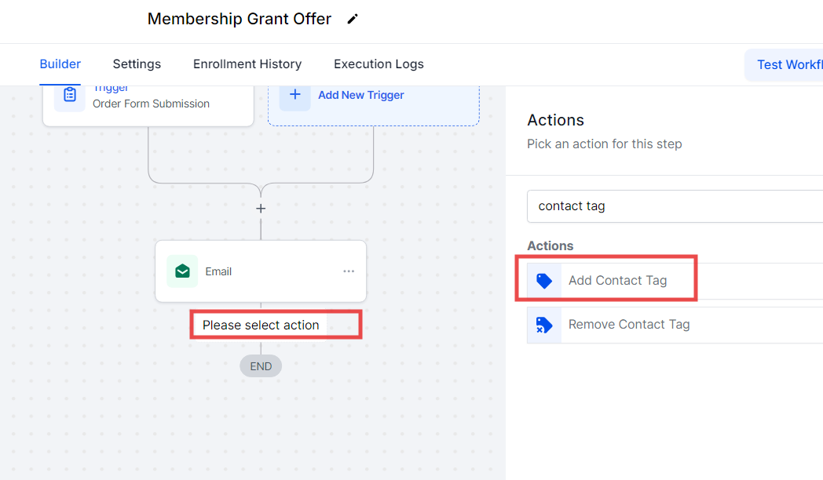Click the Order Form Submission trigger icon
823x480 pixels.
click(x=70, y=95)
